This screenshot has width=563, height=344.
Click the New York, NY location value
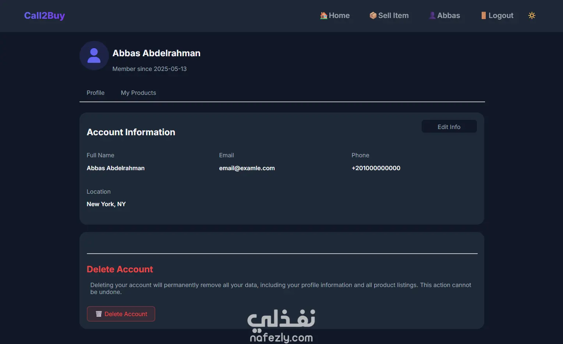coord(106,204)
